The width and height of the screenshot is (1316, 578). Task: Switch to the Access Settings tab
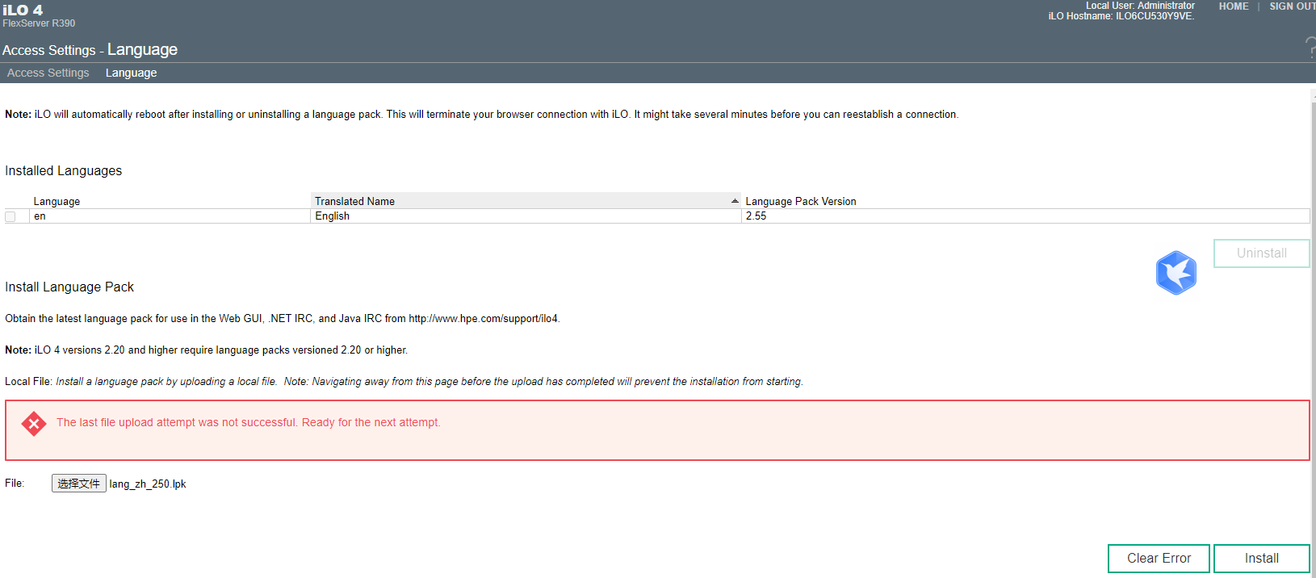(x=48, y=73)
